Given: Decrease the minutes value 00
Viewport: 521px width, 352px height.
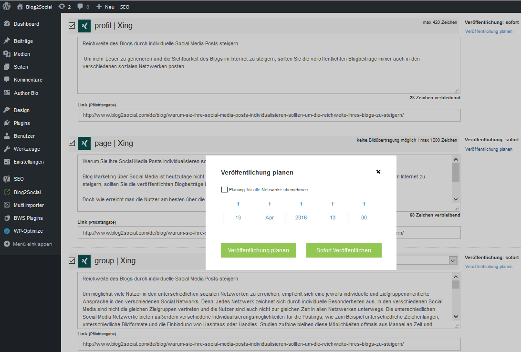Looking at the screenshot, I should pos(364,232).
